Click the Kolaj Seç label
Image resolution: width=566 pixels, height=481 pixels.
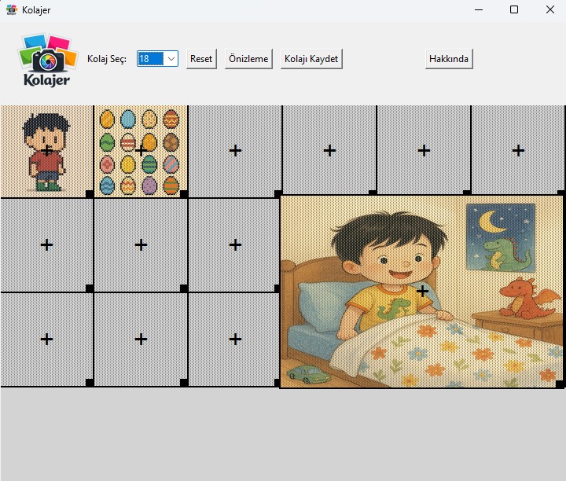[107, 59]
